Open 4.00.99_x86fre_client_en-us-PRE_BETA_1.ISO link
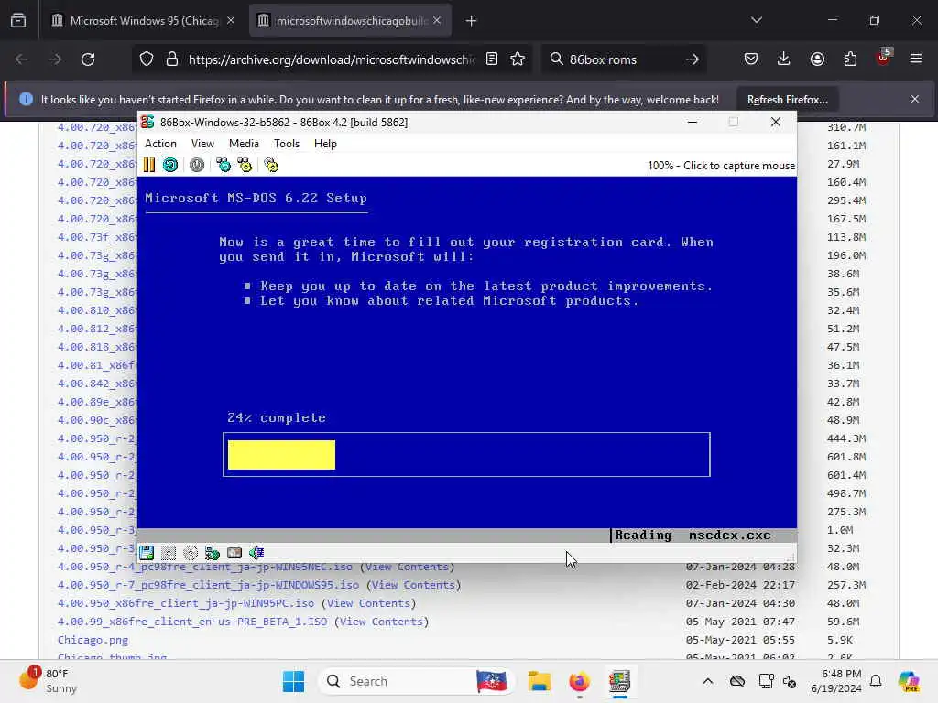Screen dimensions: 938x703 (x=192, y=622)
